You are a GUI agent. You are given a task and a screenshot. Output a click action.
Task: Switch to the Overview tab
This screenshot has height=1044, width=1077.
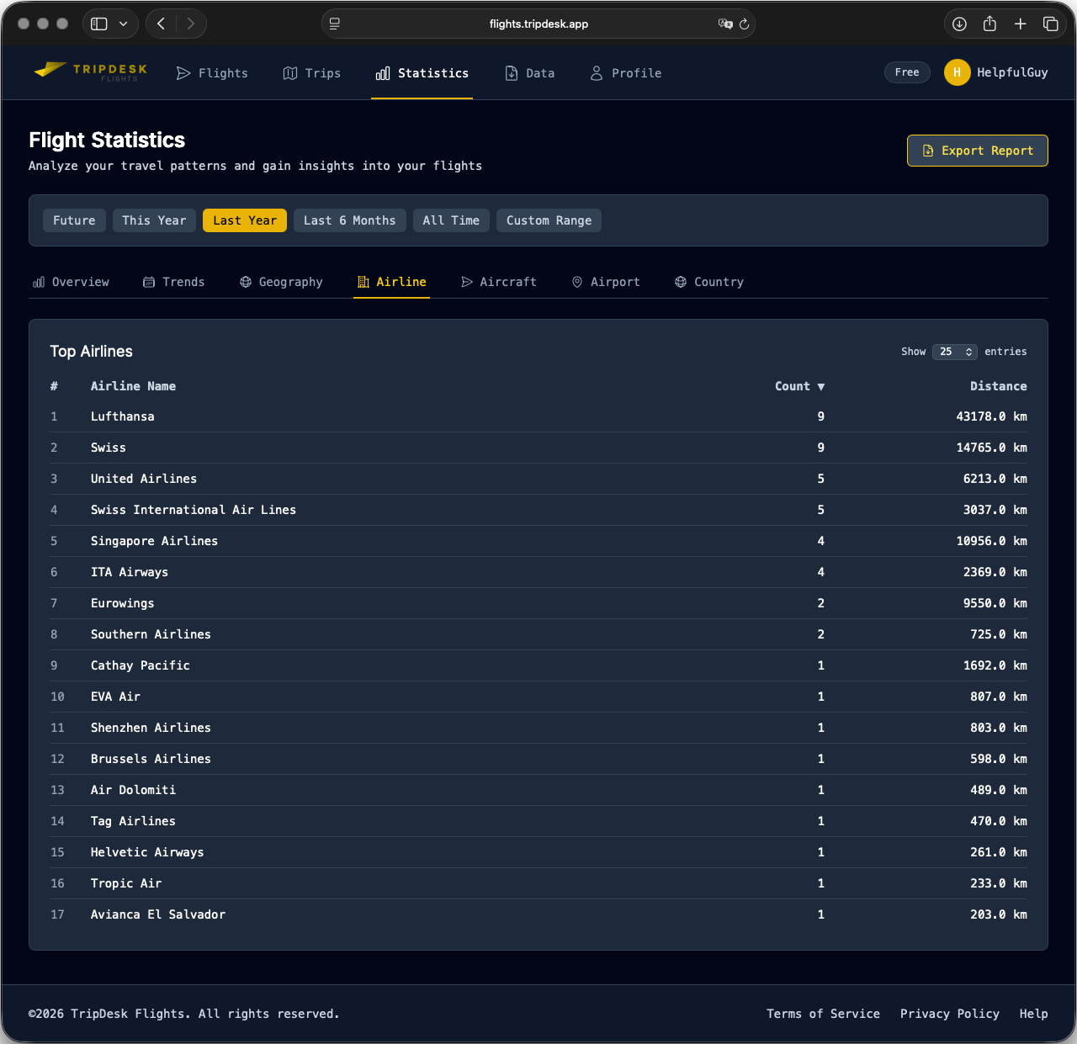[x=71, y=282]
